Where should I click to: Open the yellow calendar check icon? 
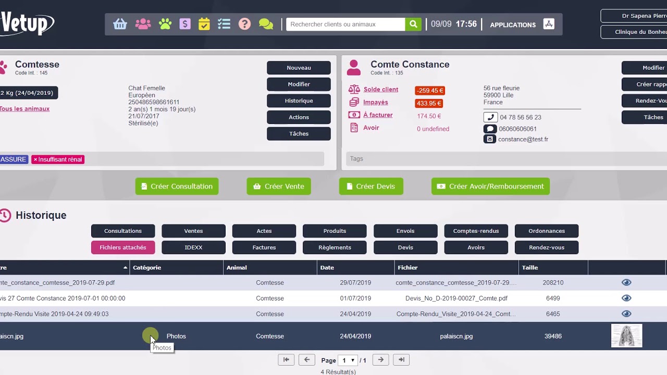pos(204,24)
